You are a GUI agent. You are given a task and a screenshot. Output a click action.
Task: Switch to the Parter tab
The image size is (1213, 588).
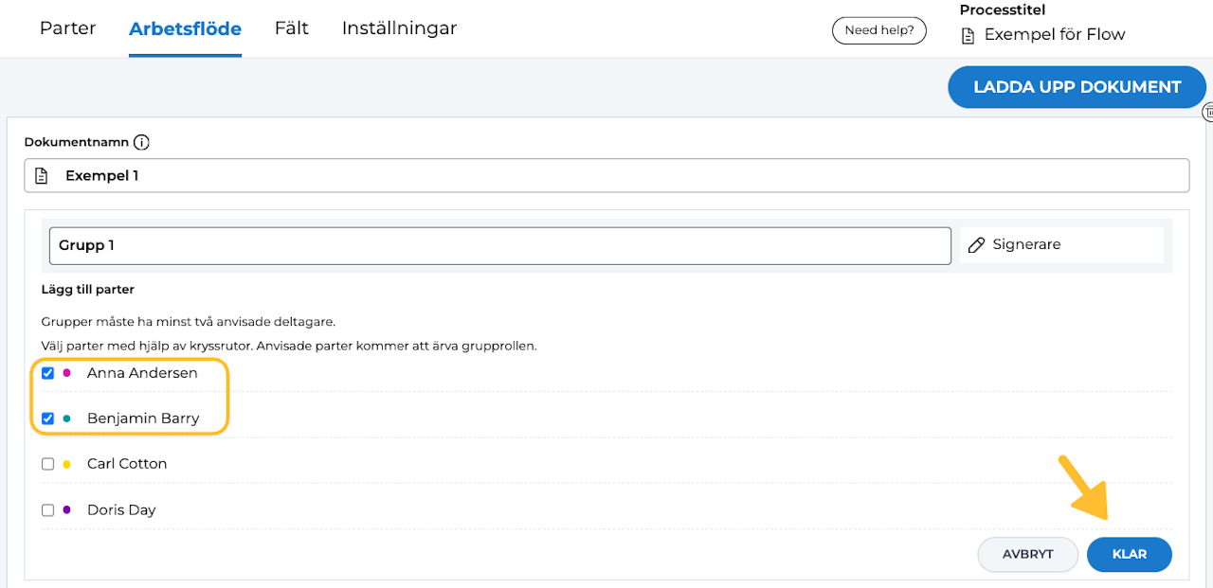pyautogui.click(x=67, y=28)
